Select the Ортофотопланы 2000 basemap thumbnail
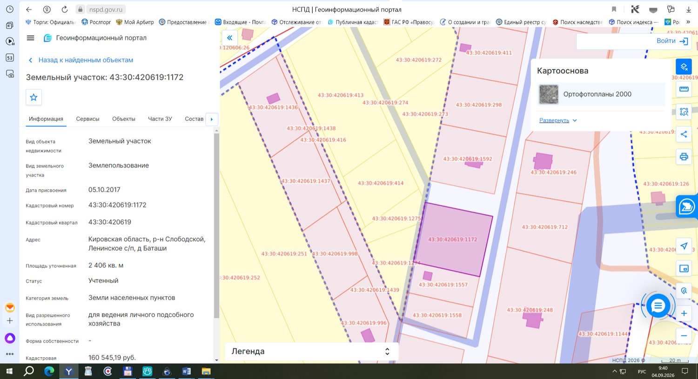This screenshot has width=698, height=379. pos(549,94)
